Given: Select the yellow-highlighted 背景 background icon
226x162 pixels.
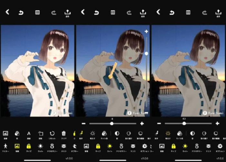Looking at the screenshot, I should pos(17,146).
